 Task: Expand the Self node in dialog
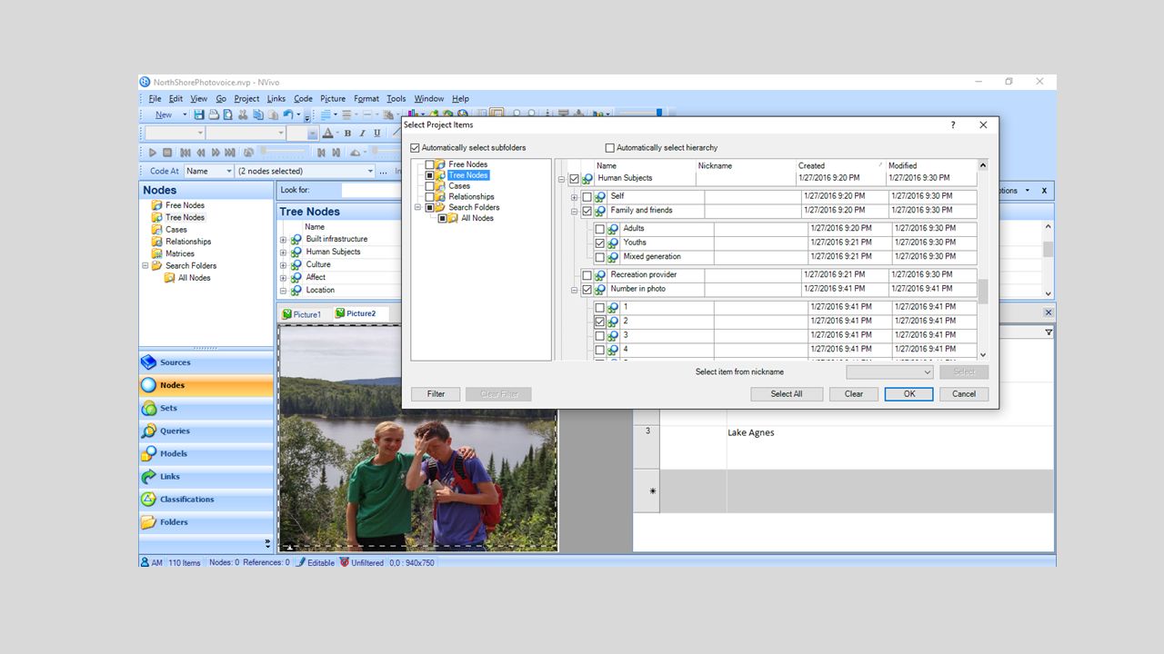(x=574, y=197)
